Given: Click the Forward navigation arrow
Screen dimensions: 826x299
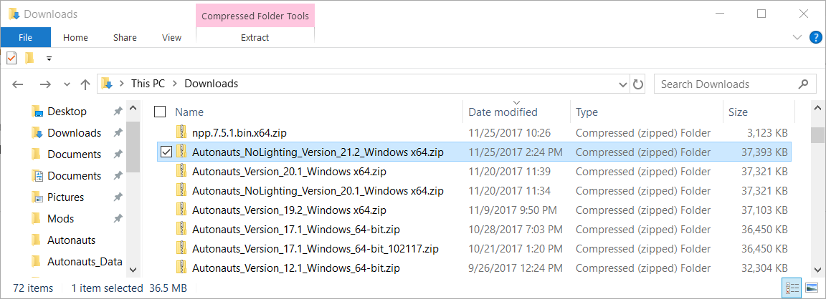Looking at the screenshot, I should click(45, 84).
